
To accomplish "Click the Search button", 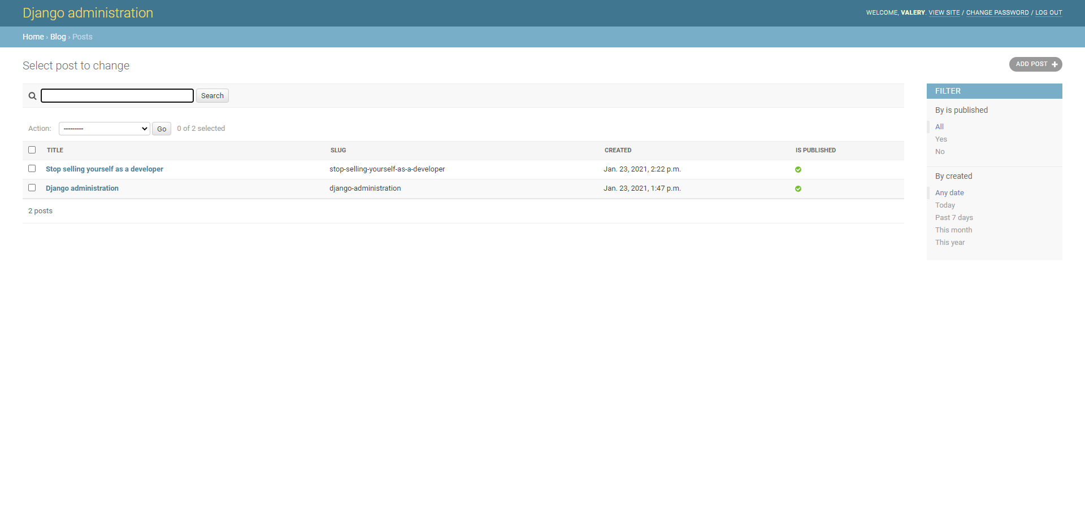I will coord(212,96).
